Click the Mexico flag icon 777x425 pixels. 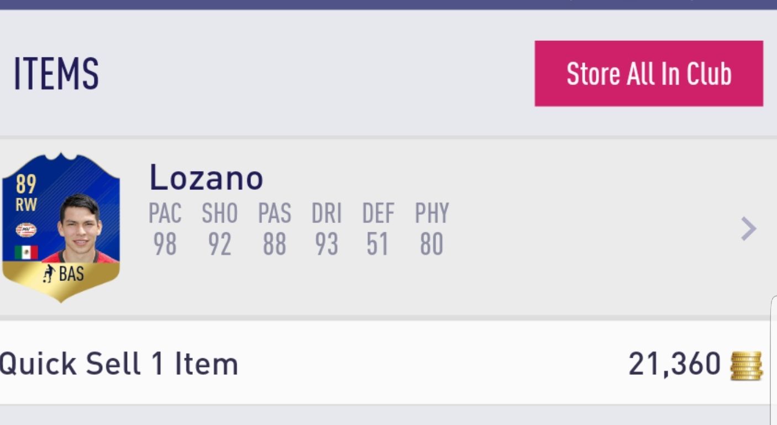click(x=26, y=252)
